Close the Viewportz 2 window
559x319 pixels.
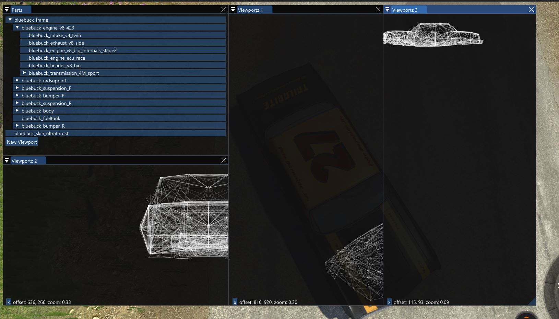[224, 161]
